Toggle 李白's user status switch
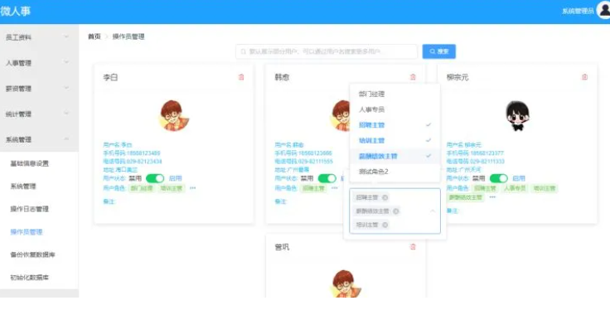The image size is (610, 310). 155,178
